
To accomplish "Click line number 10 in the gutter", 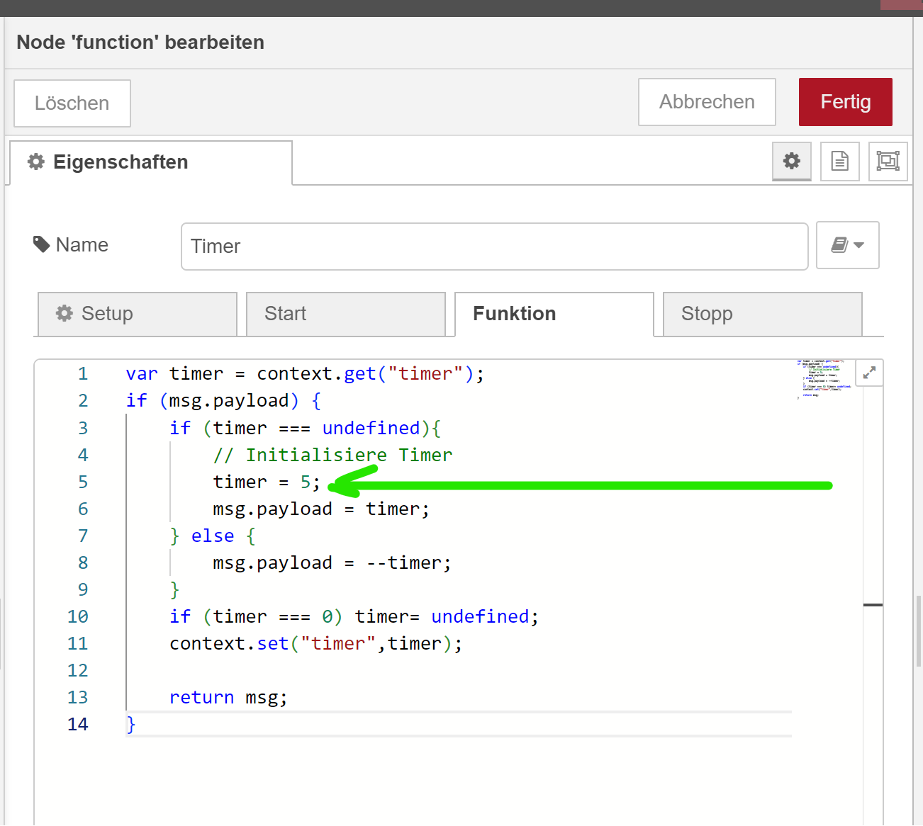I will click(78, 617).
